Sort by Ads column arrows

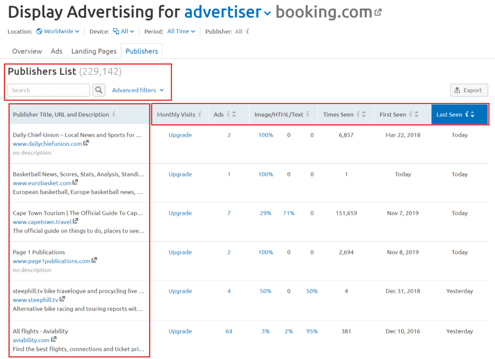pos(234,114)
